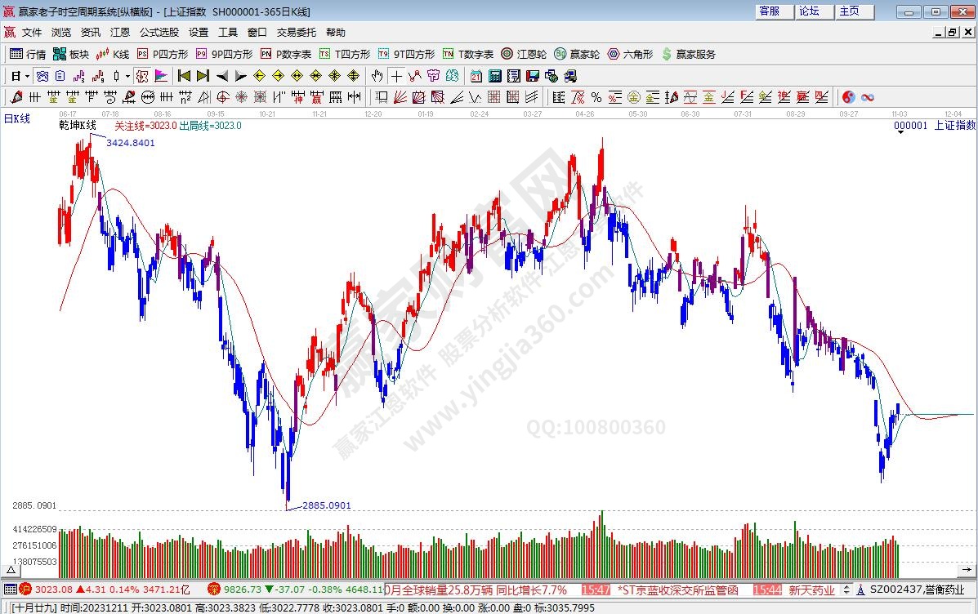This screenshot has height=614, width=978.
Task: Click the calculator icon in toolbar
Action: tap(494, 76)
